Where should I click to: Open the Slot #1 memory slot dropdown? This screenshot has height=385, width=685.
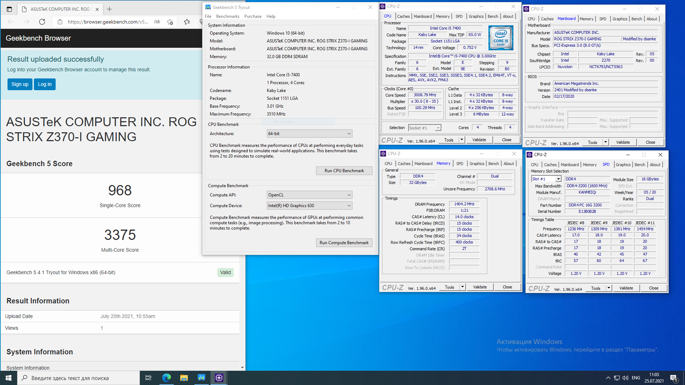click(x=546, y=179)
